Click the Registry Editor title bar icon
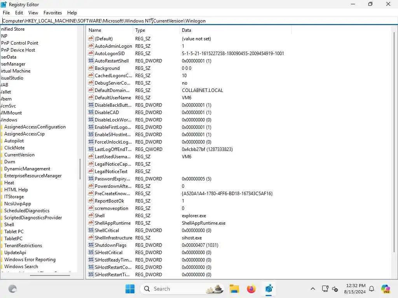Image resolution: width=398 pixels, height=298 pixels. point(4,4)
